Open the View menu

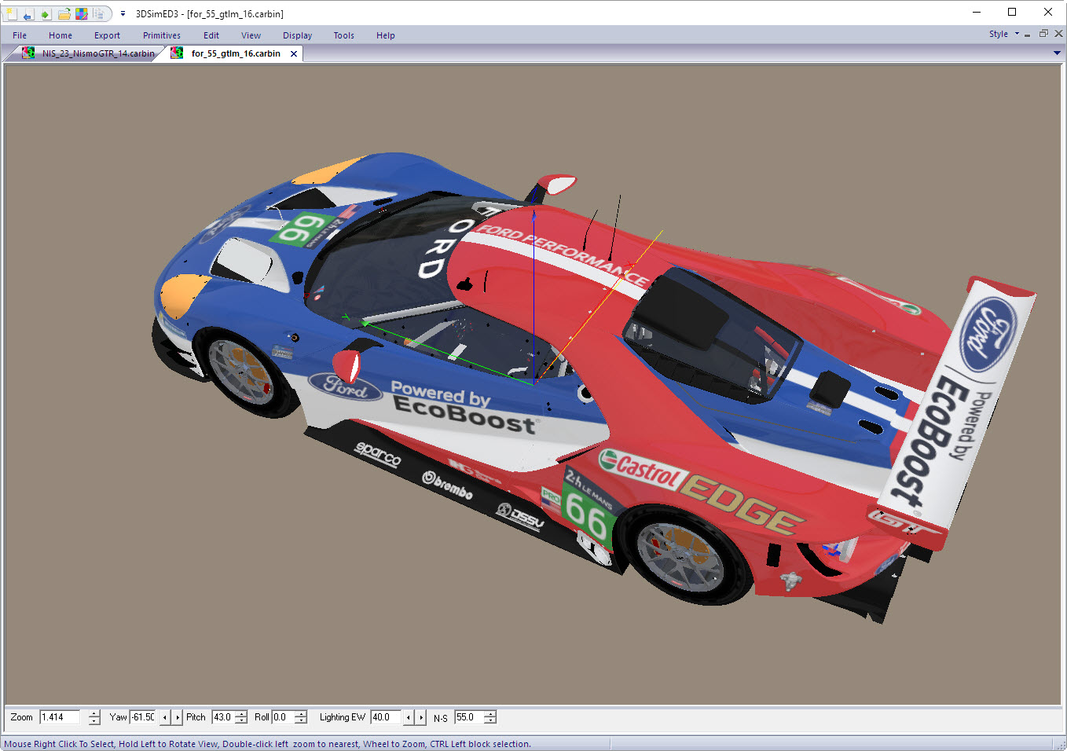pos(251,35)
